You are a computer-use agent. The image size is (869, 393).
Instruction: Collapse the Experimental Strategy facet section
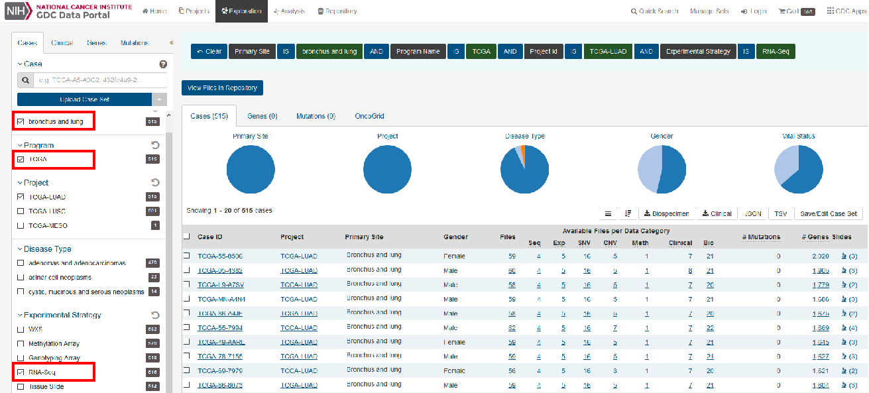pyautogui.click(x=59, y=315)
